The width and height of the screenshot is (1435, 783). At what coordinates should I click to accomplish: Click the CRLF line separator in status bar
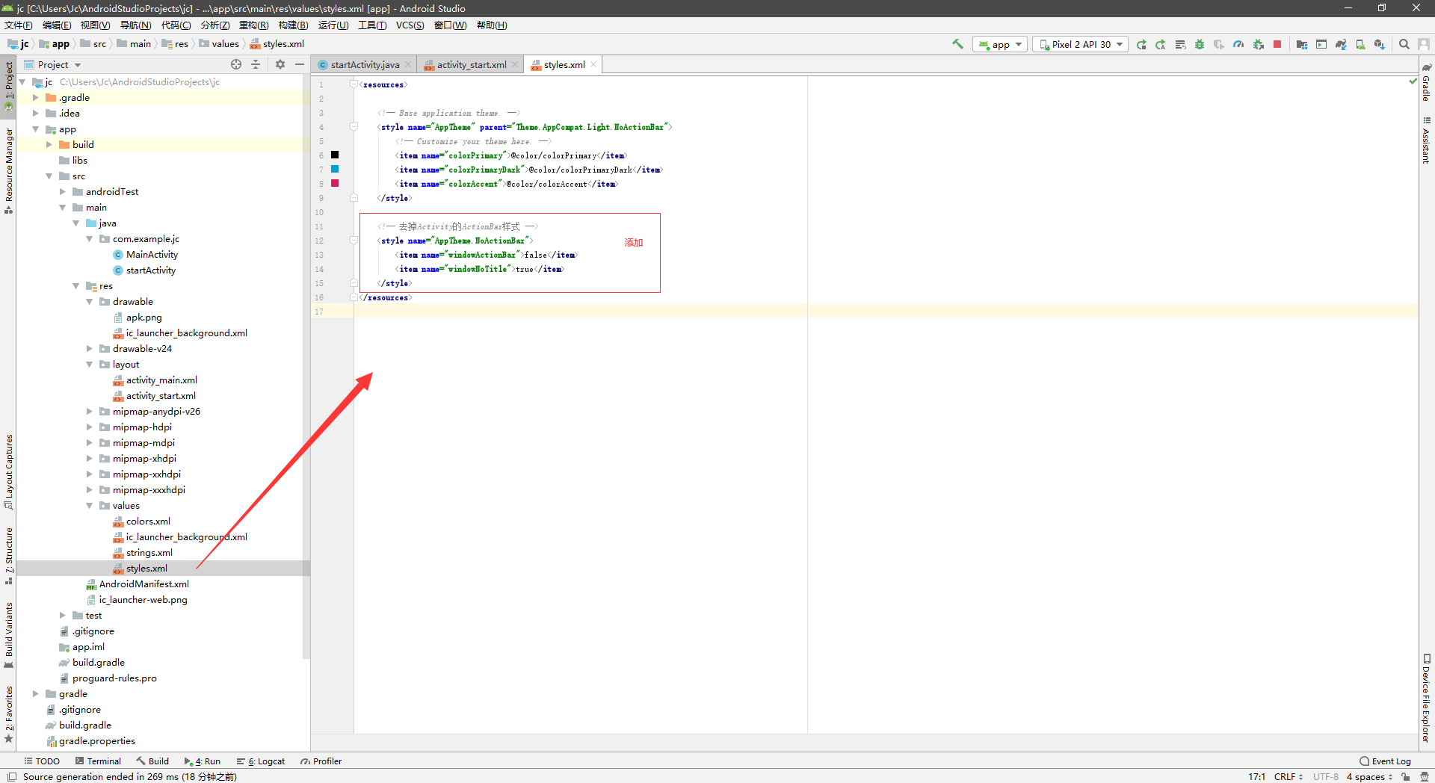[1288, 777]
